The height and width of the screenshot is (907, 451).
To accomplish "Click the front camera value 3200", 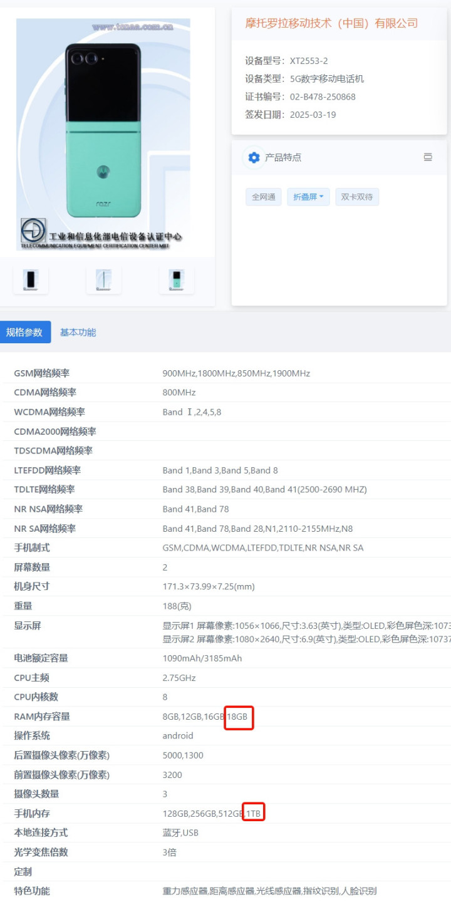I will (x=172, y=775).
